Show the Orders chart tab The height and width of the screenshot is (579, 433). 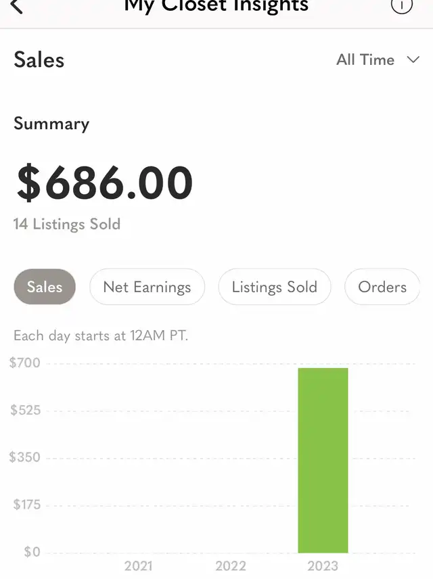click(x=382, y=287)
